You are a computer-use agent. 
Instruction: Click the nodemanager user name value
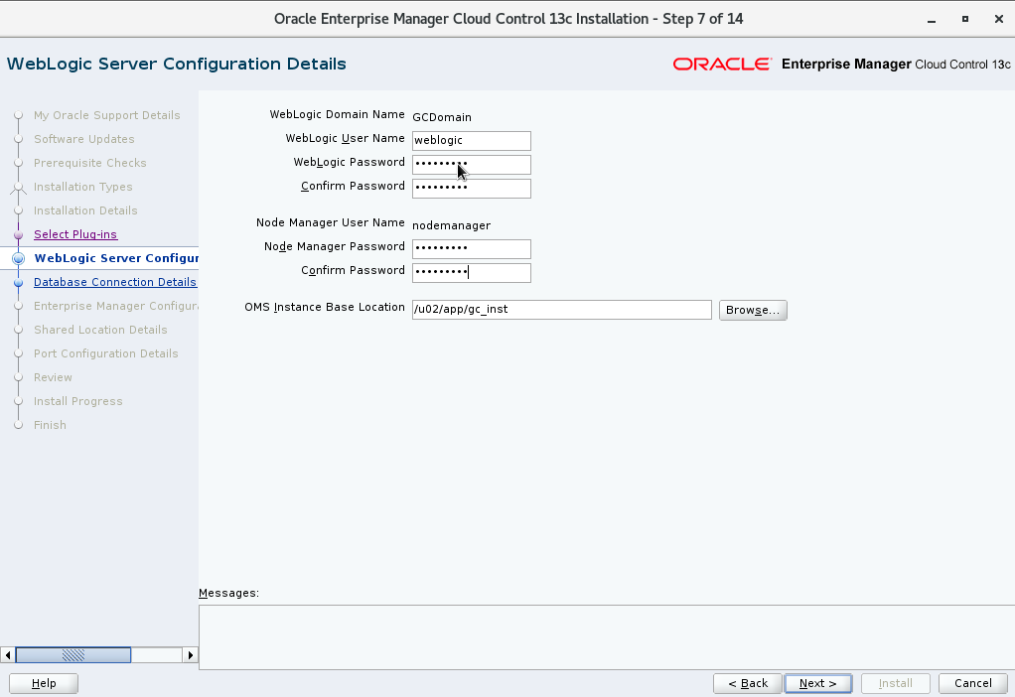click(451, 225)
